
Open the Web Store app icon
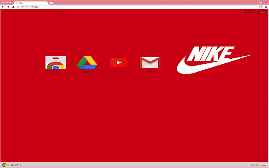coord(55,63)
